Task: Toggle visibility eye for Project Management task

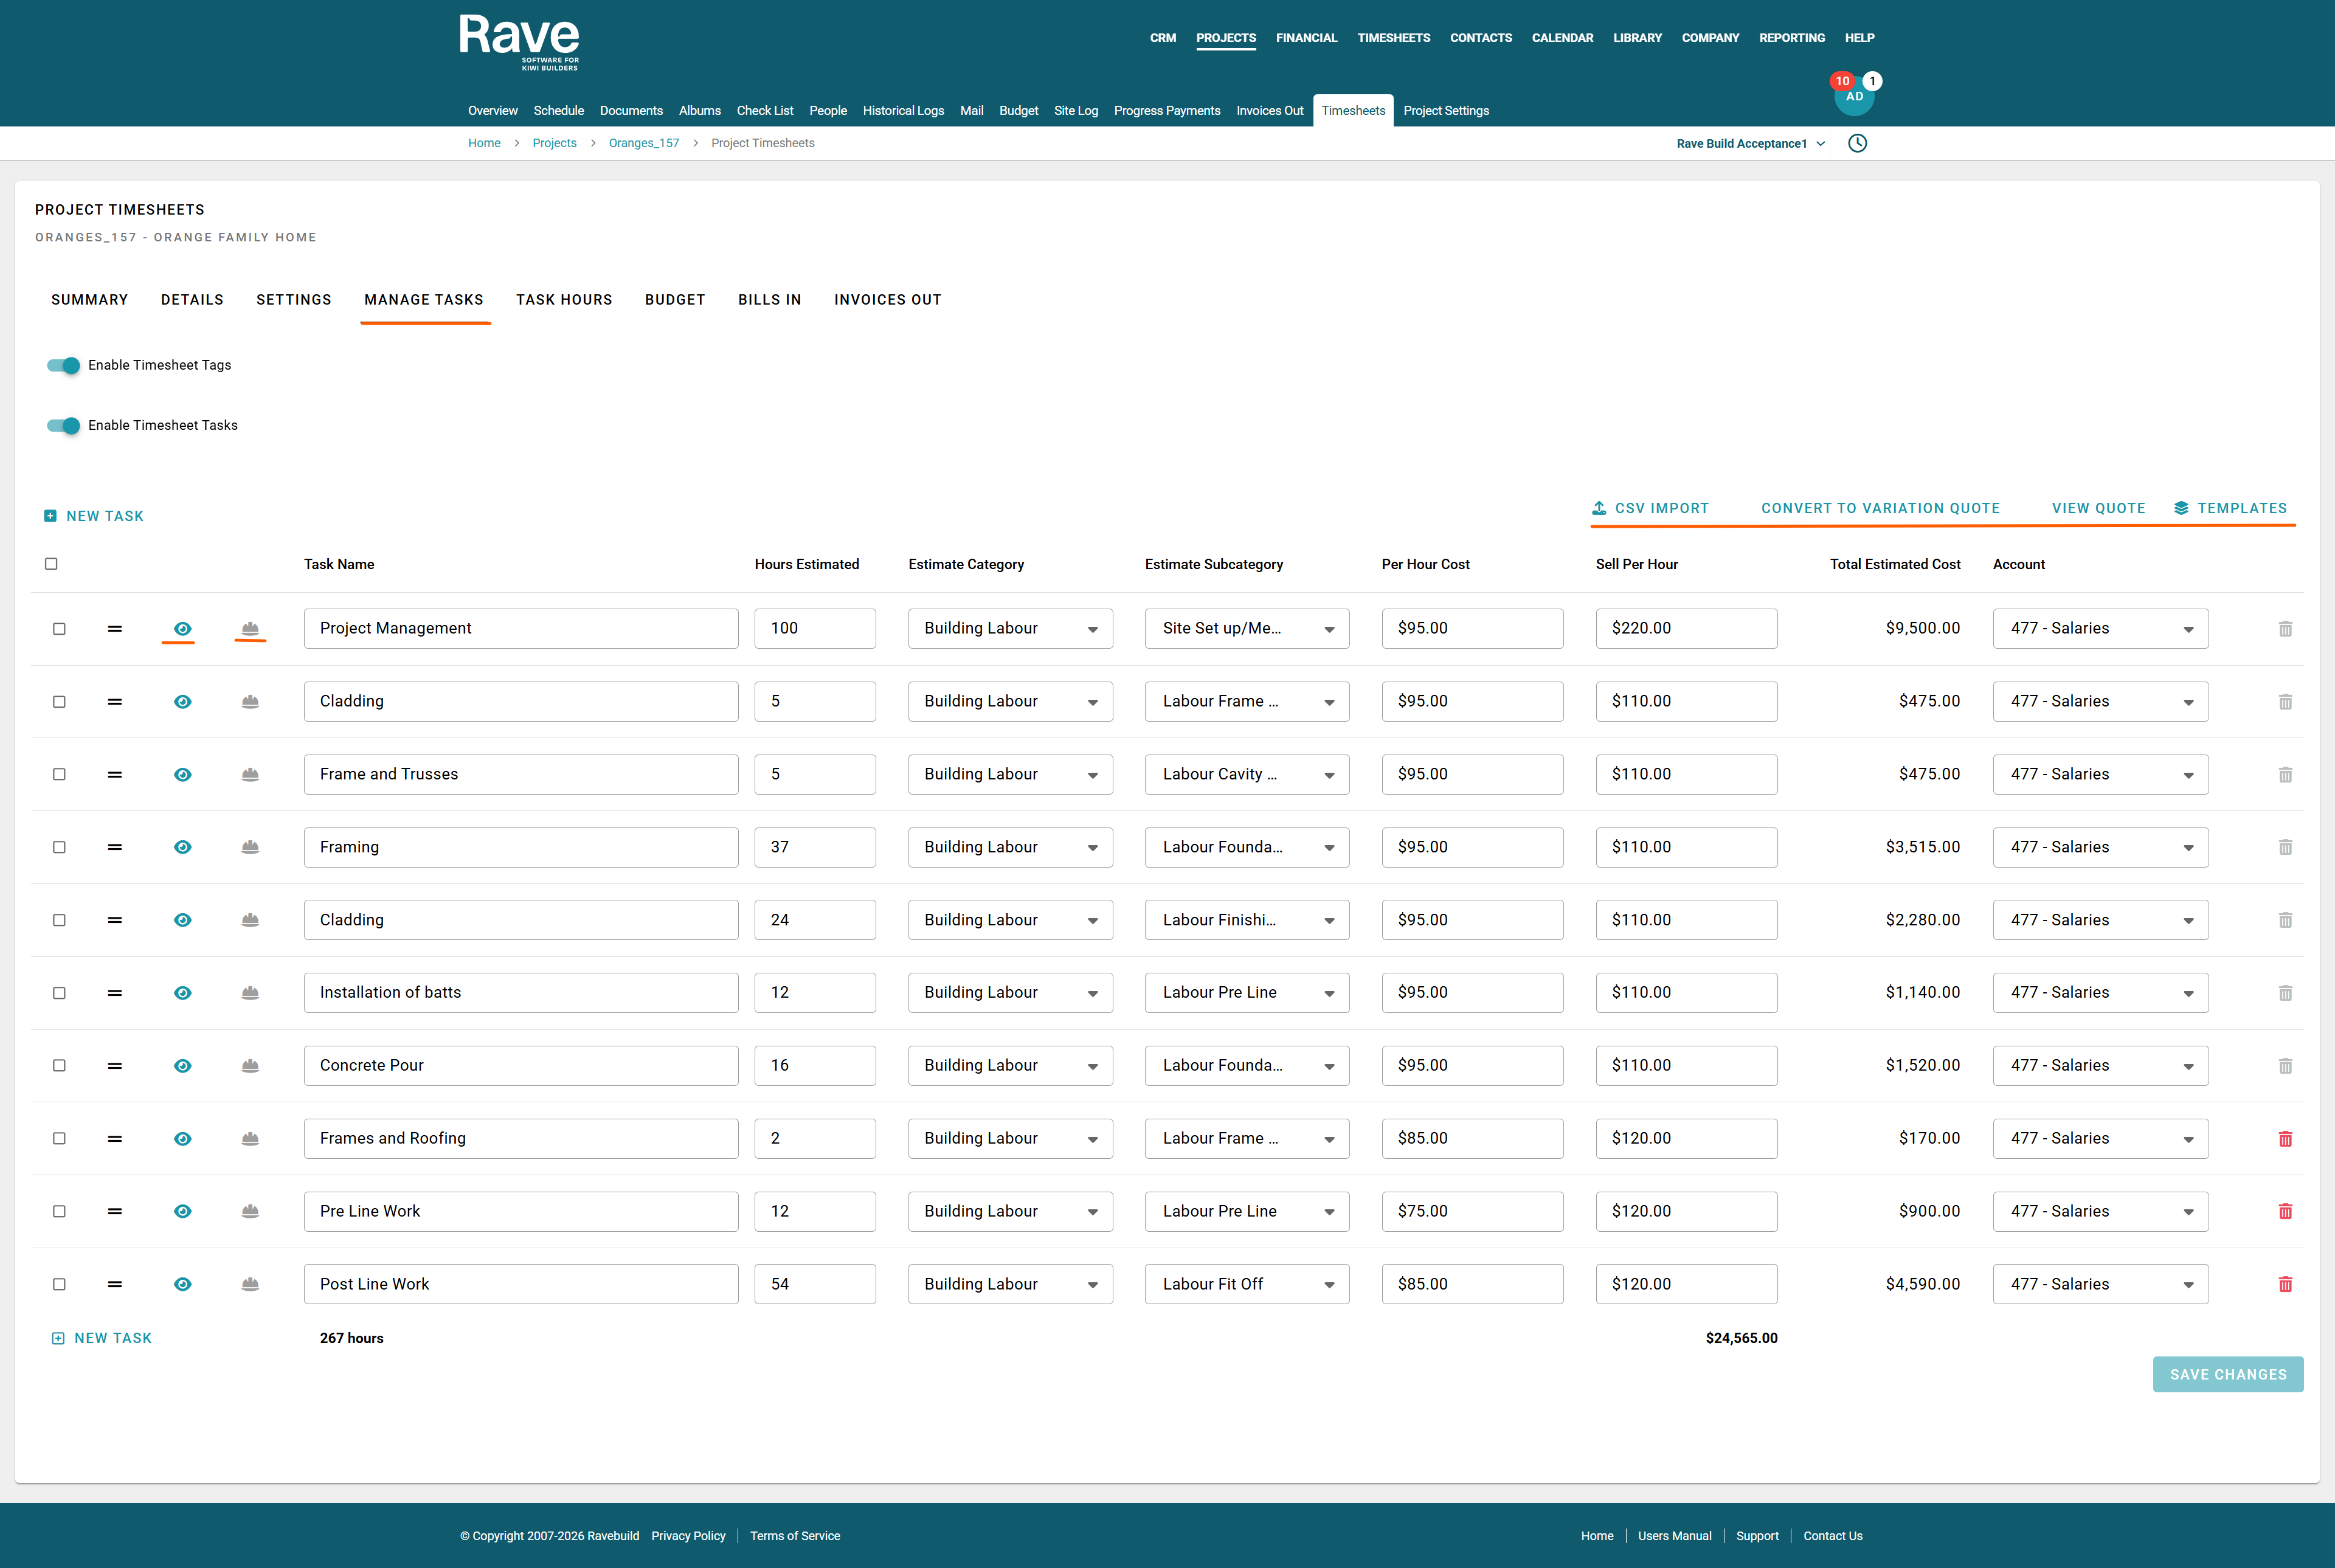Action: (x=182, y=628)
